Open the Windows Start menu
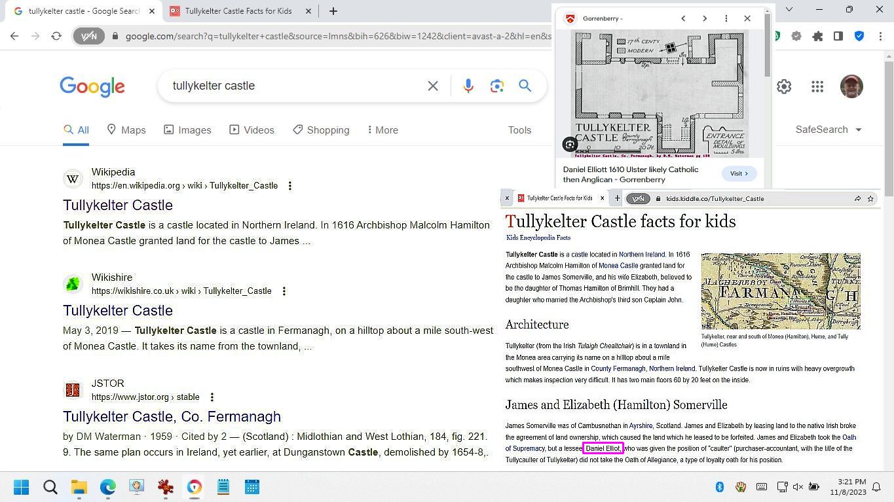894x502 pixels. coord(21,487)
